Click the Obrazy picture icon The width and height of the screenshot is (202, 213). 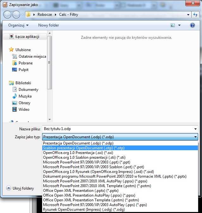(x=15, y=103)
